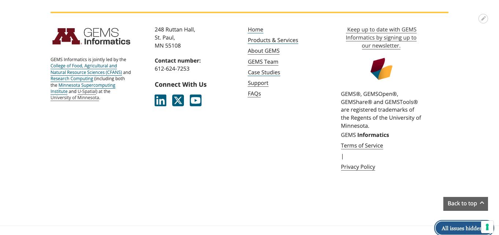This screenshot has width=499, height=235.
Task: Open the About GEMS link
Action: pyautogui.click(x=263, y=51)
